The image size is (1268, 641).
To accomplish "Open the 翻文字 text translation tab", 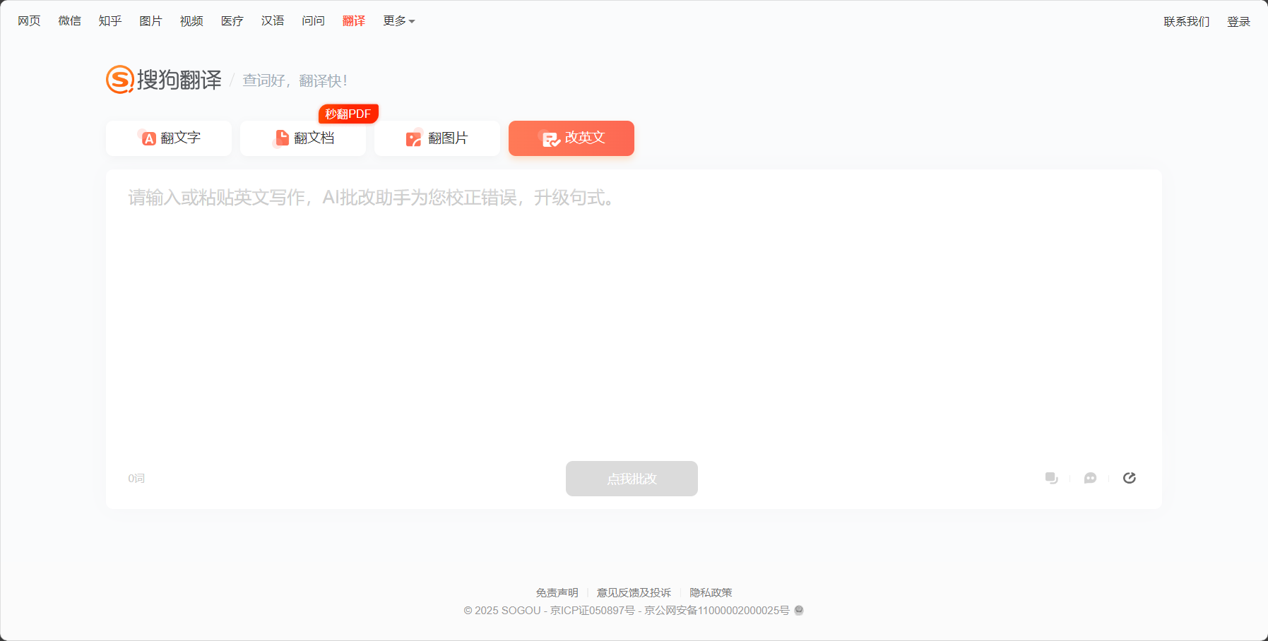I will click(169, 138).
